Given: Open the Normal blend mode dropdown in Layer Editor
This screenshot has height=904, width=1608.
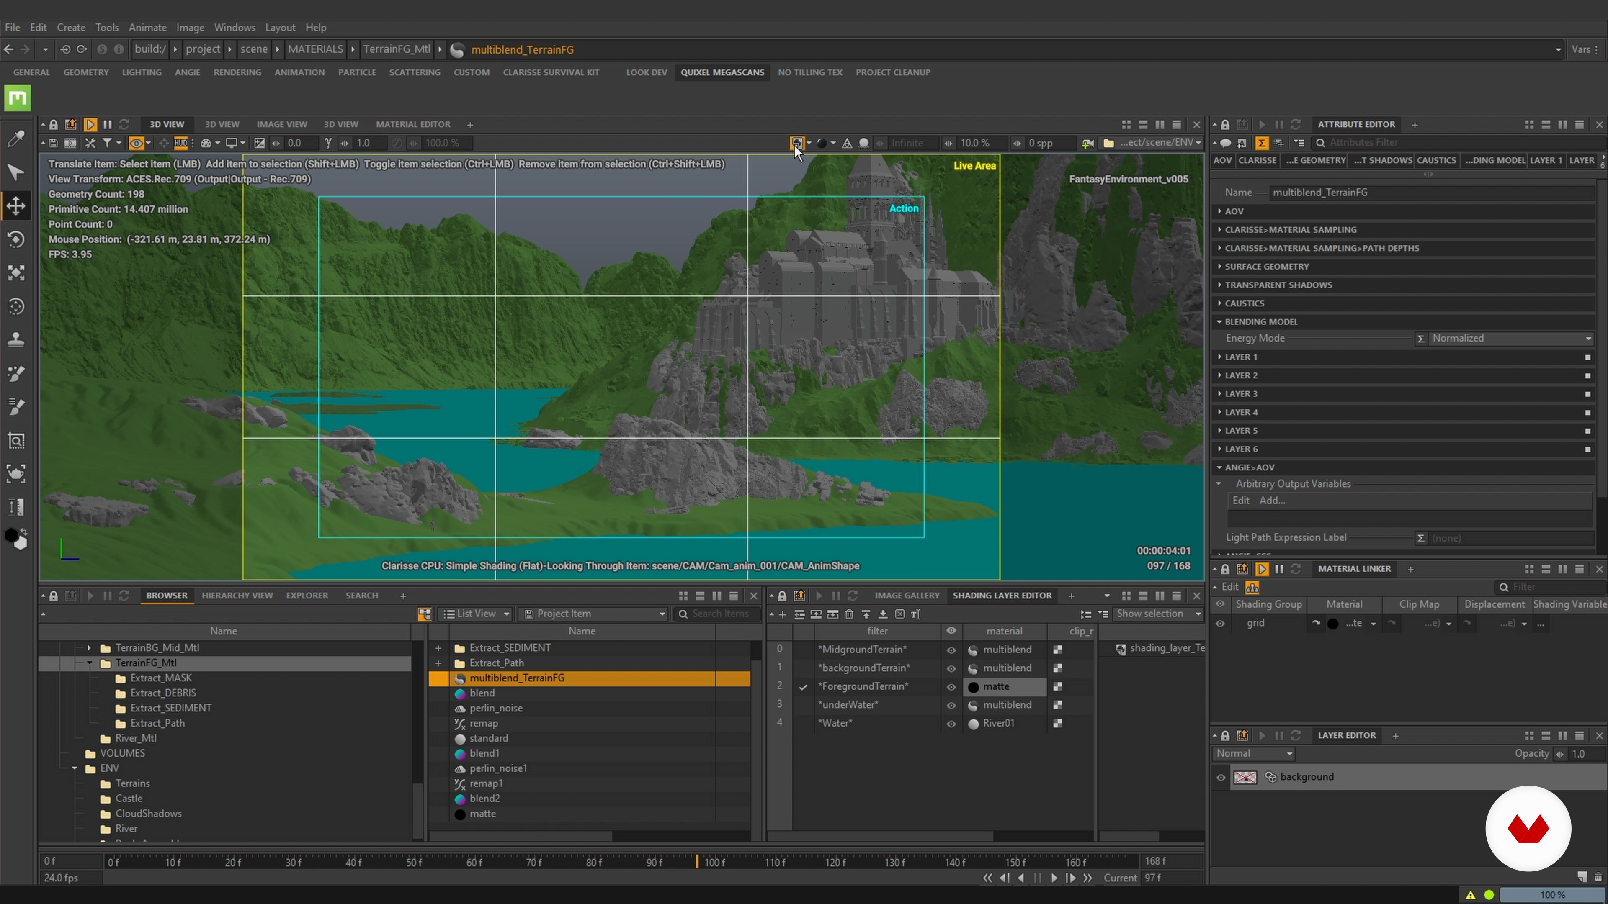Looking at the screenshot, I should [x=1255, y=754].
